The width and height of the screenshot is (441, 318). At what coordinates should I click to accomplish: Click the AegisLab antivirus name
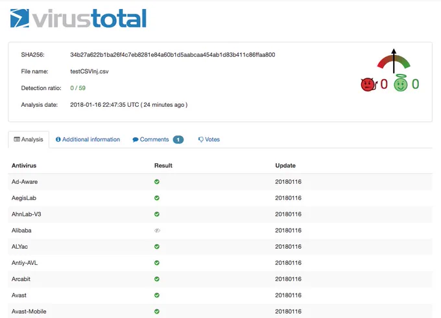tap(24, 198)
